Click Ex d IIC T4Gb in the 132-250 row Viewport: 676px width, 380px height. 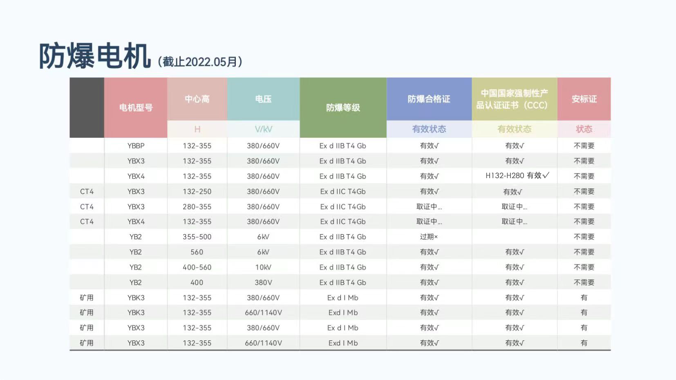343,191
